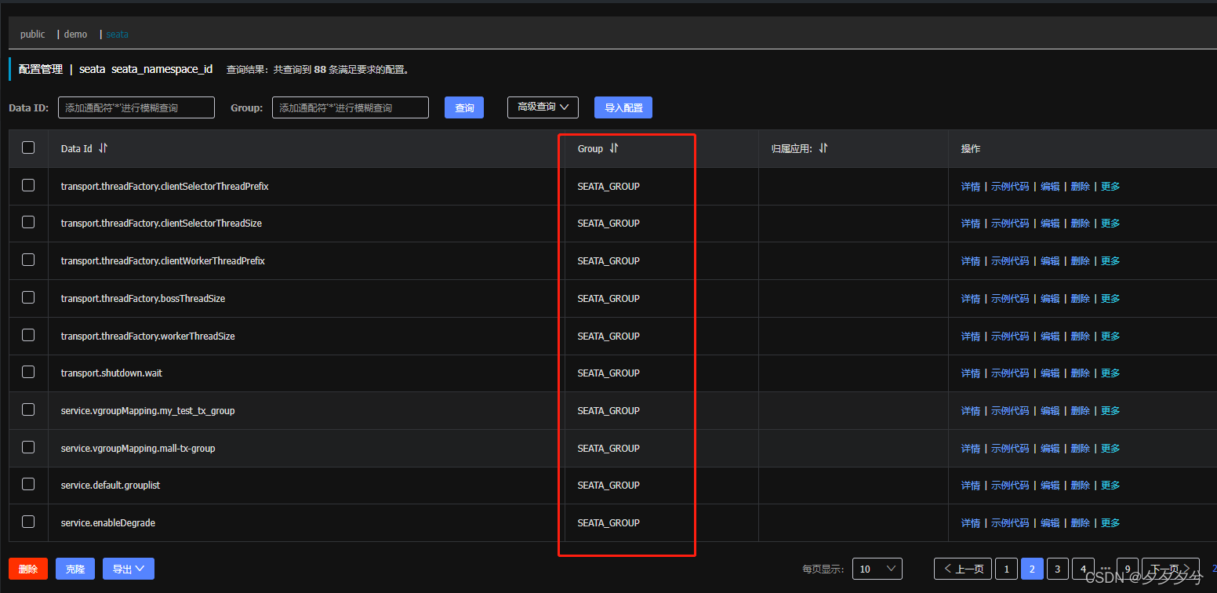Check the workerThreadSize row checkbox
1217x593 pixels.
28,335
